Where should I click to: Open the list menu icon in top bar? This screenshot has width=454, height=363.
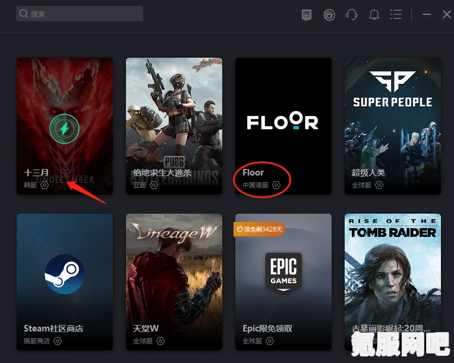point(396,14)
